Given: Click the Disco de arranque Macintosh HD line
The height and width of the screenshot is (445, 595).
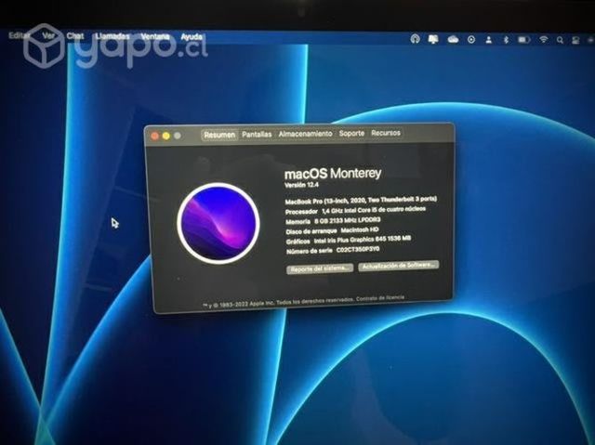Looking at the screenshot, I should tap(332, 230).
